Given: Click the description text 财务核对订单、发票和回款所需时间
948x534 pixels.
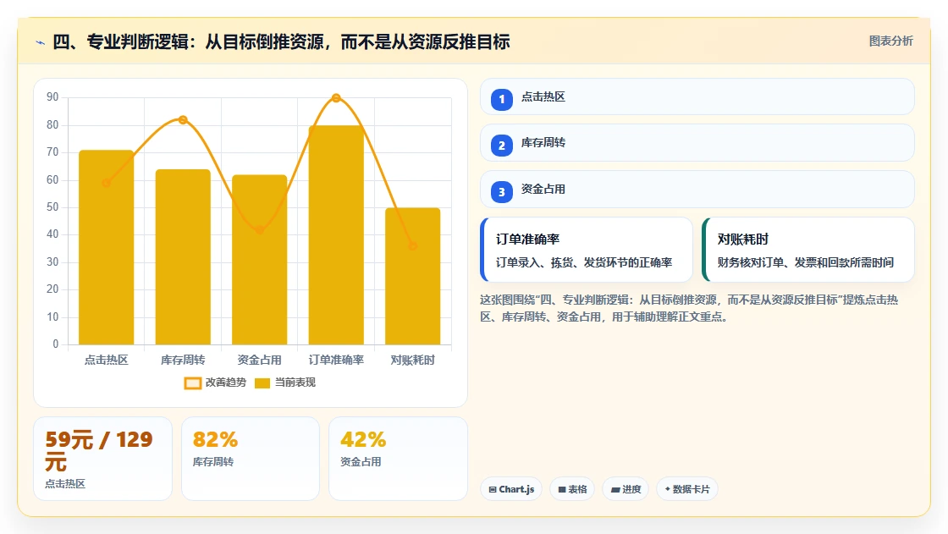Looking at the screenshot, I should tap(805, 262).
